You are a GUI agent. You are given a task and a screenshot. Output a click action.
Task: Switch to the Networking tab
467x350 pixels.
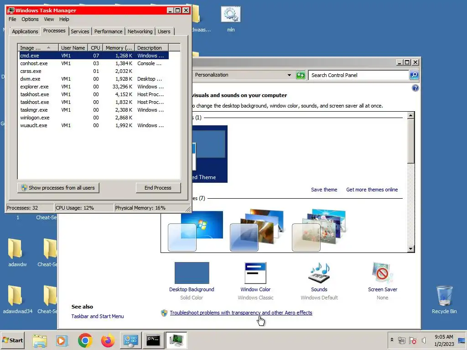click(x=140, y=31)
